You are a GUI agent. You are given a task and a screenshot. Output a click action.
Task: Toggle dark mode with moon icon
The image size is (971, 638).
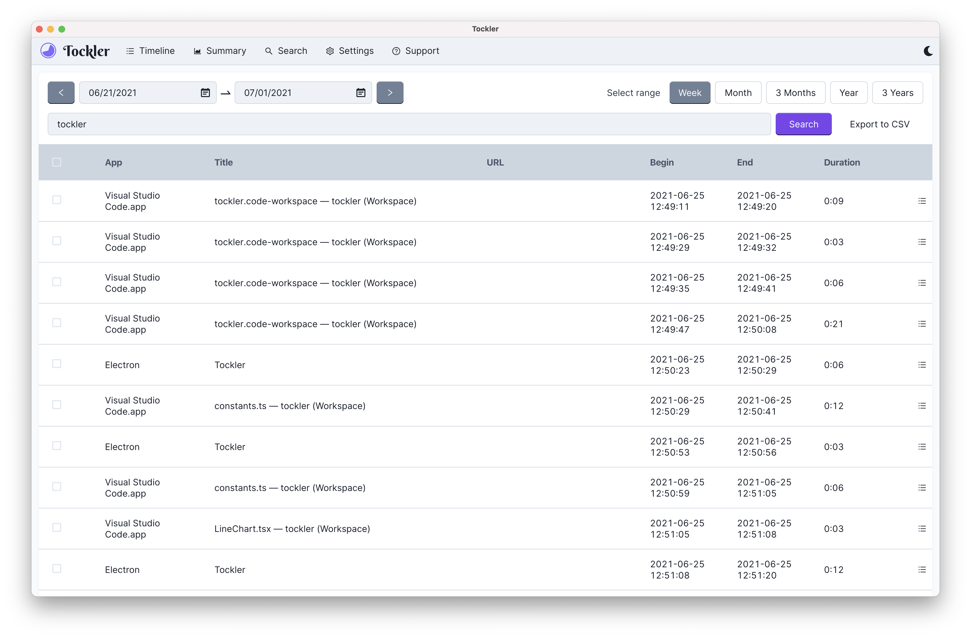928,51
